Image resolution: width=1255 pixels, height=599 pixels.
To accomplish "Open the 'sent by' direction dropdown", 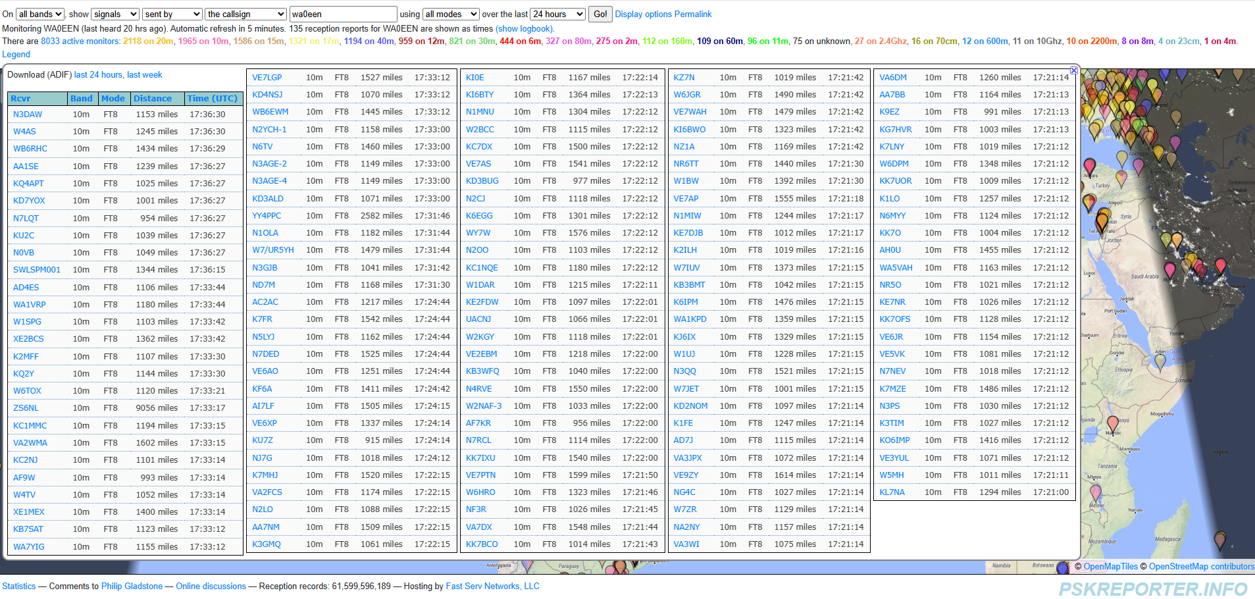I will coord(172,14).
